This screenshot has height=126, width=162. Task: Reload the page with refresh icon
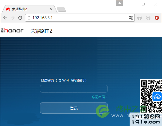[x=20, y=18]
